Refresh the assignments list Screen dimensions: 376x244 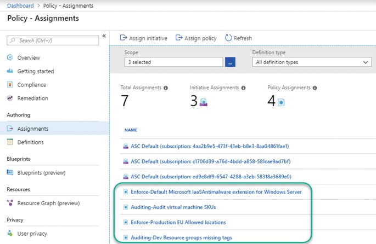(x=238, y=38)
